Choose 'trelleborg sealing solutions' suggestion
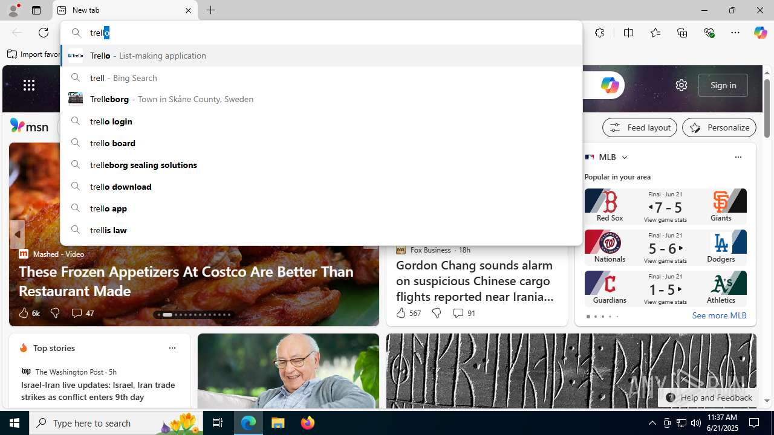 321,165
